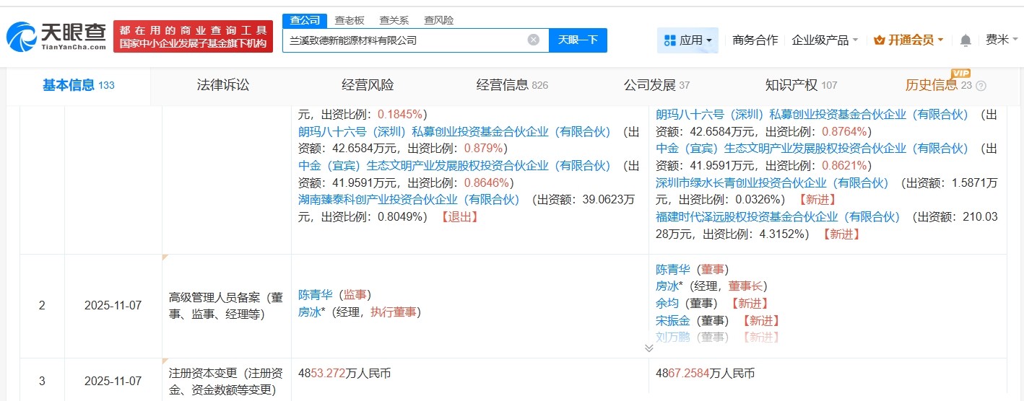The width and height of the screenshot is (1024, 401).
Task: Click the help icon beside 历史信息
Action: [x=981, y=86]
